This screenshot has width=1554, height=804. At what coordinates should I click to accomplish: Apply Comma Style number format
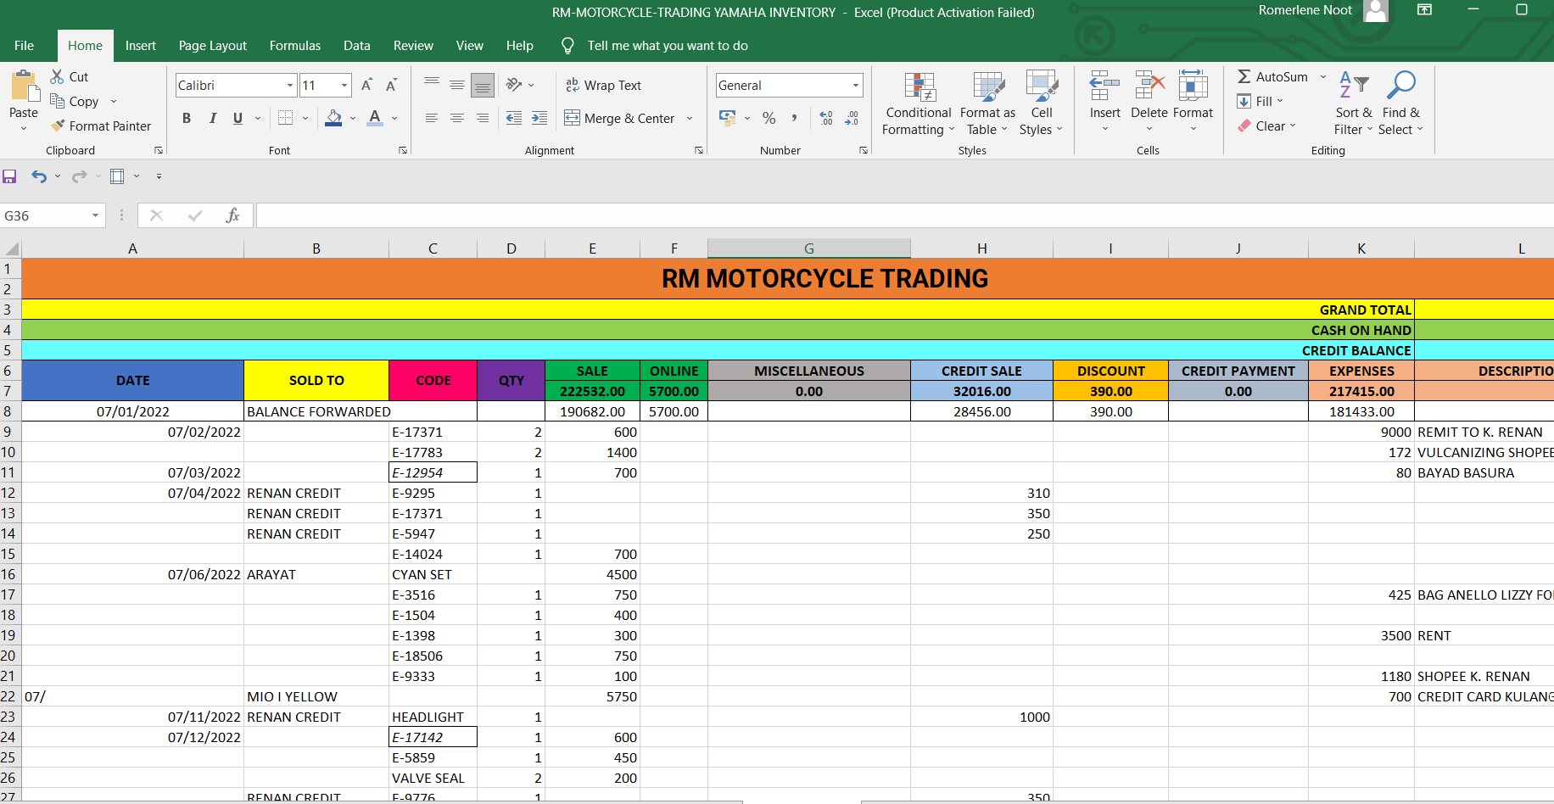click(794, 118)
